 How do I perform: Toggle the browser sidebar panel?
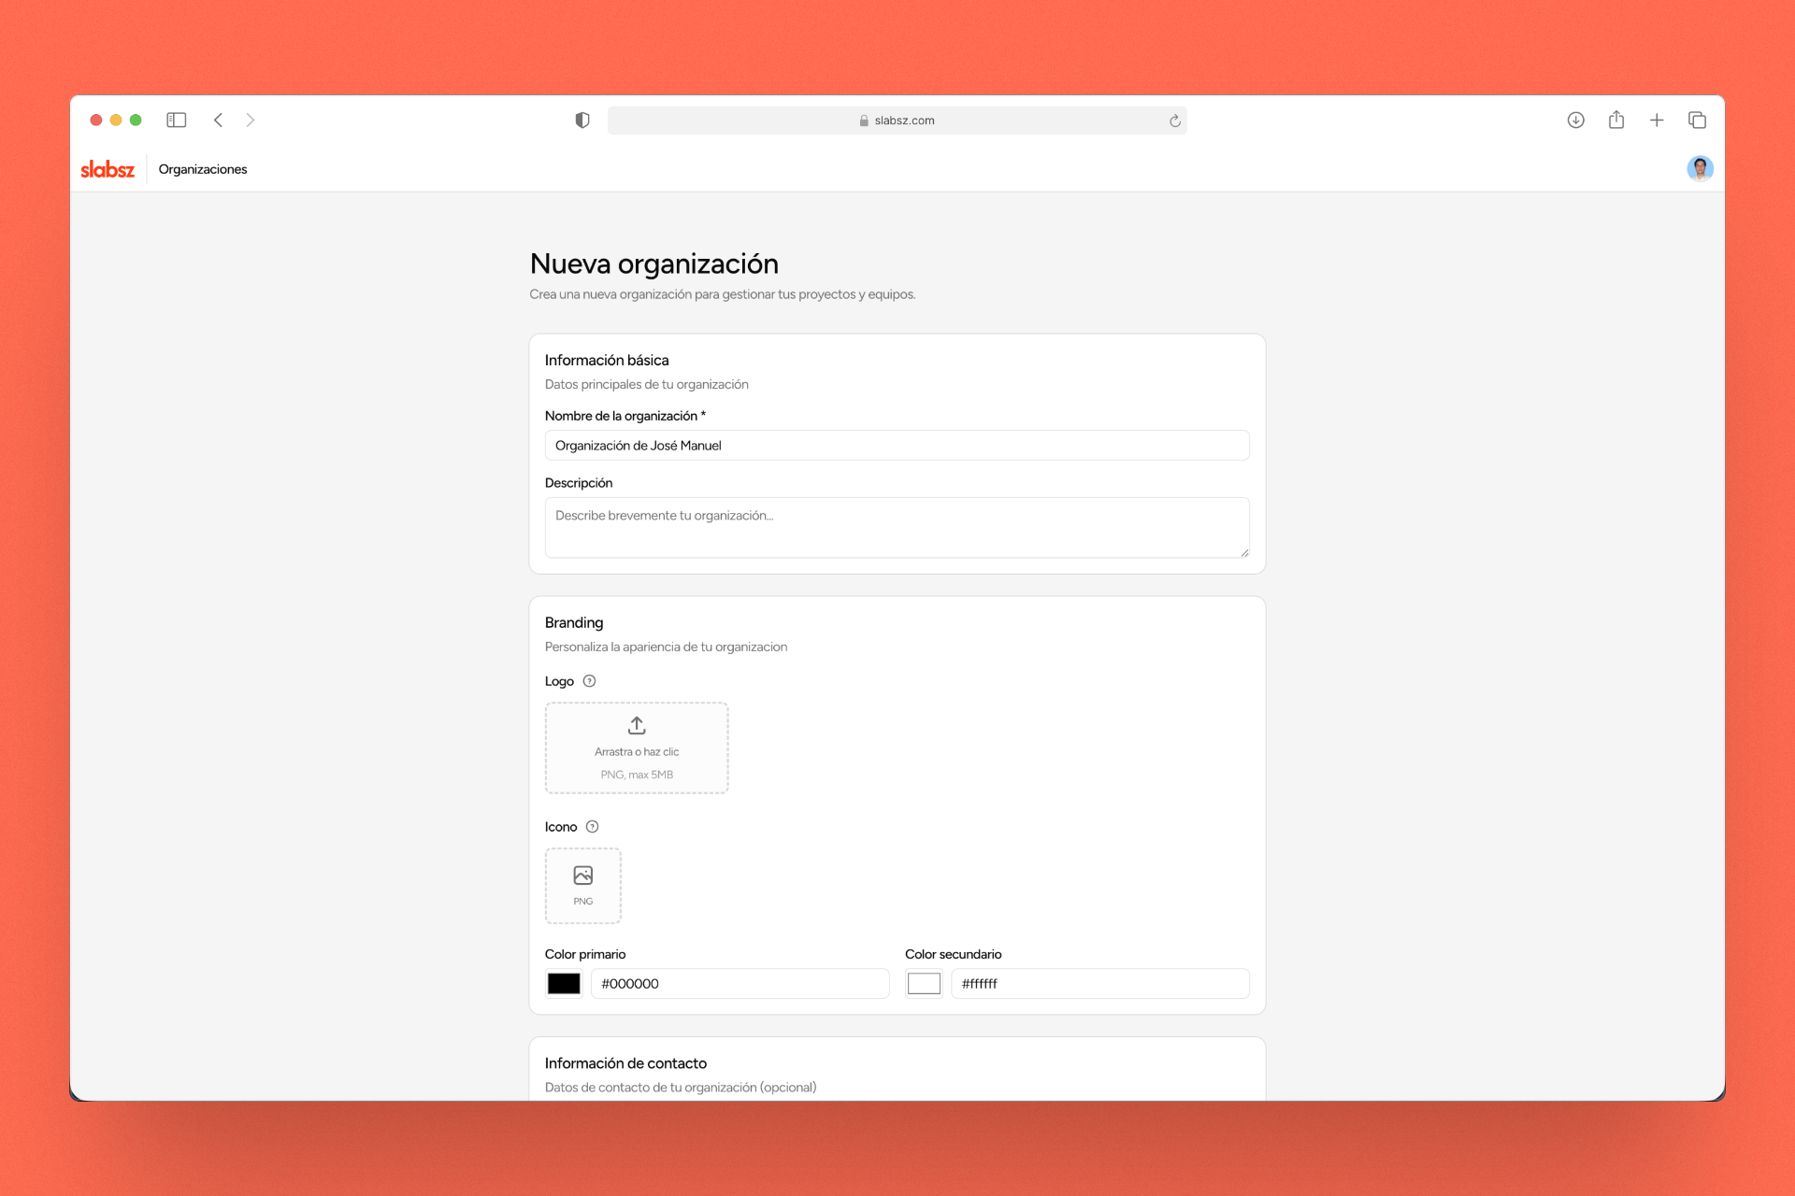(x=176, y=120)
